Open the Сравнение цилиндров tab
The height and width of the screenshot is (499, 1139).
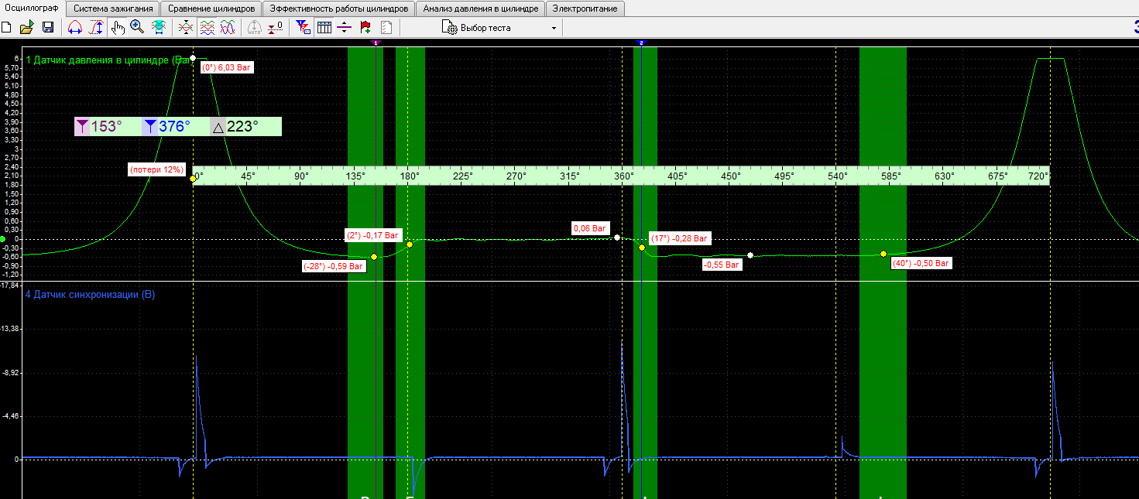[211, 9]
